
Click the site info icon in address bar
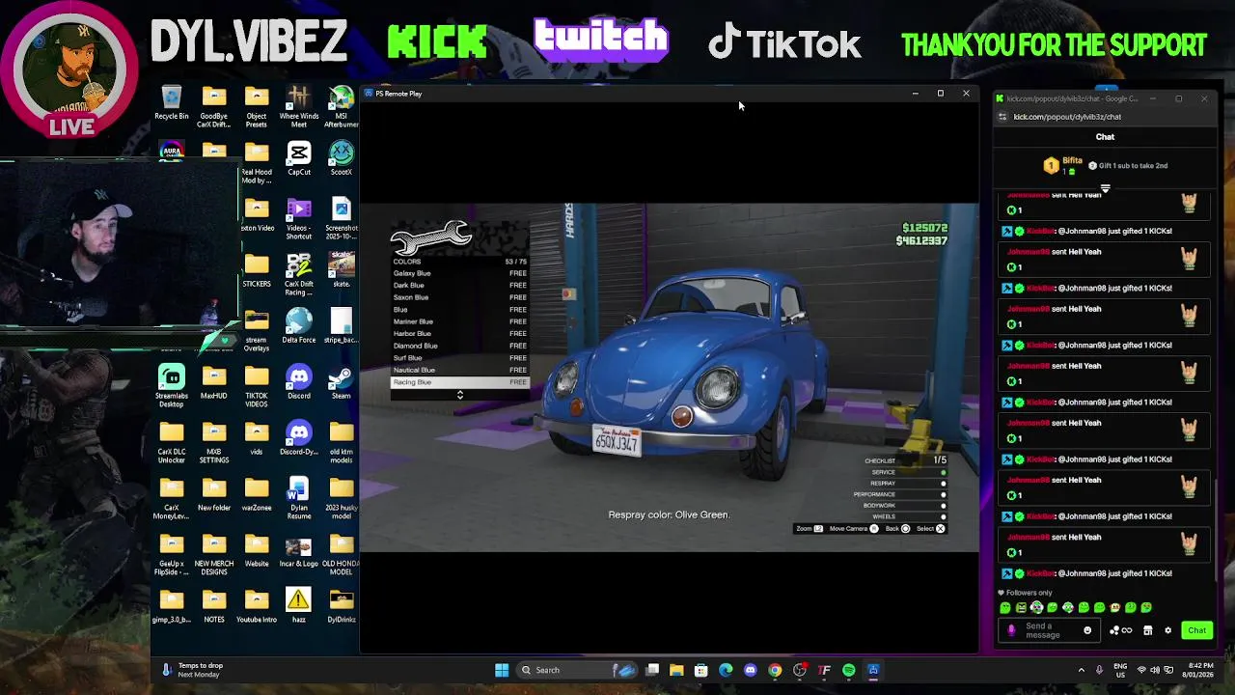click(x=1002, y=117)
